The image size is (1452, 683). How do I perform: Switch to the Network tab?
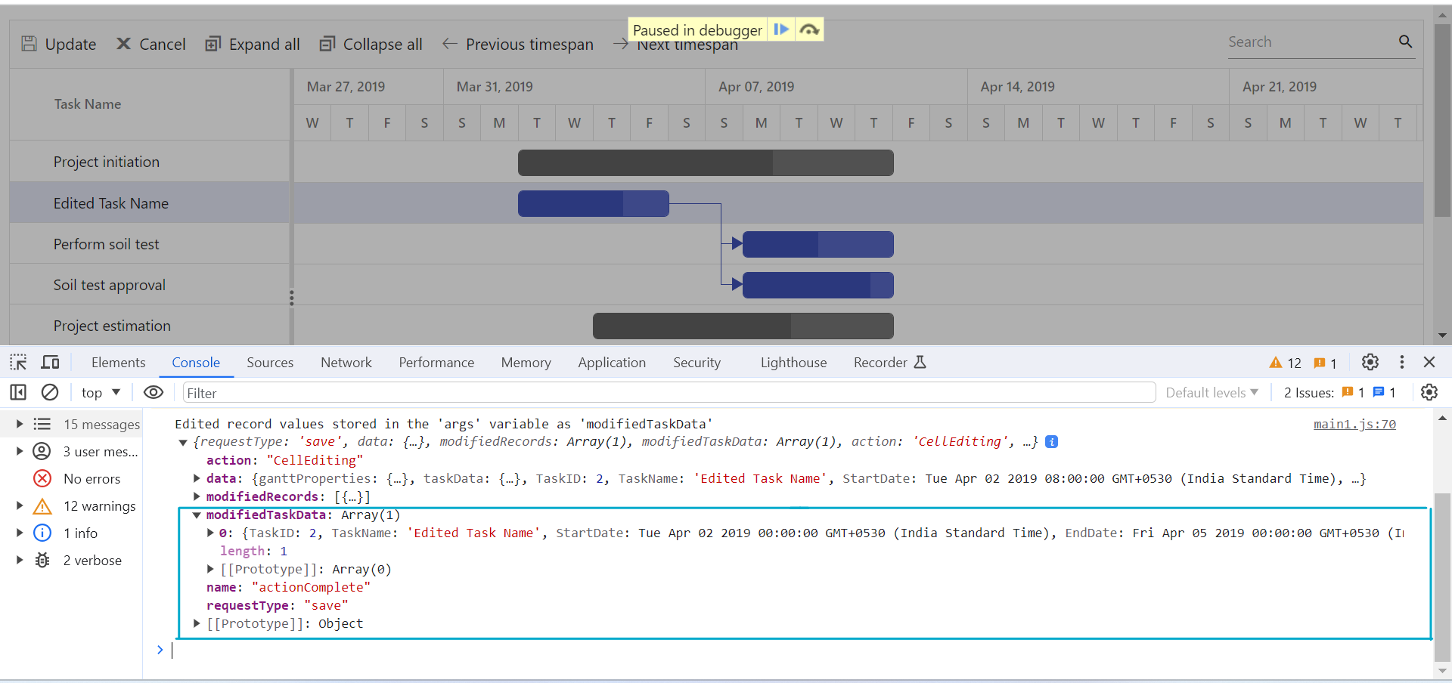[346, 362]
